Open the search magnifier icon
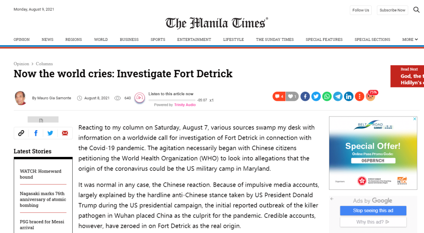424x233 pixels. (x=417, y=10)
